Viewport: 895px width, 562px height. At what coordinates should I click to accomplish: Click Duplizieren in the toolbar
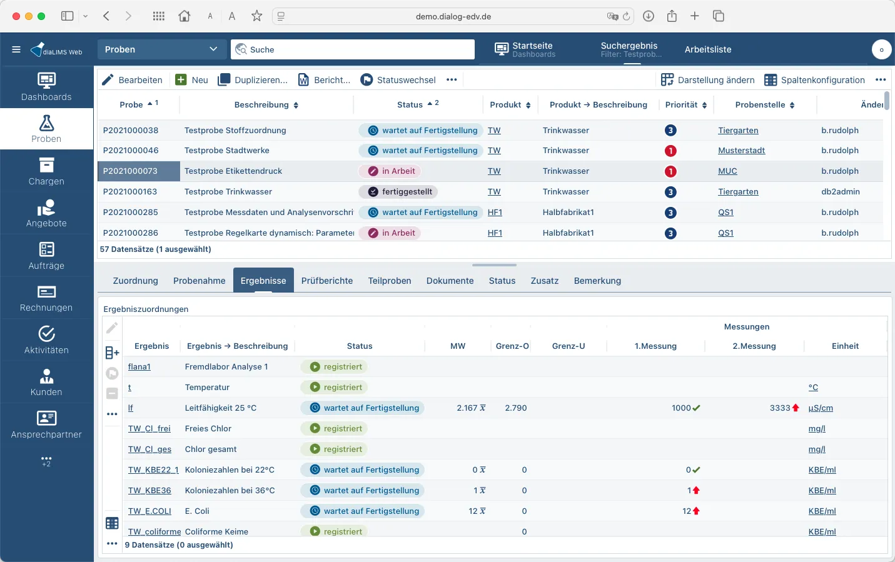pos(253,80)
